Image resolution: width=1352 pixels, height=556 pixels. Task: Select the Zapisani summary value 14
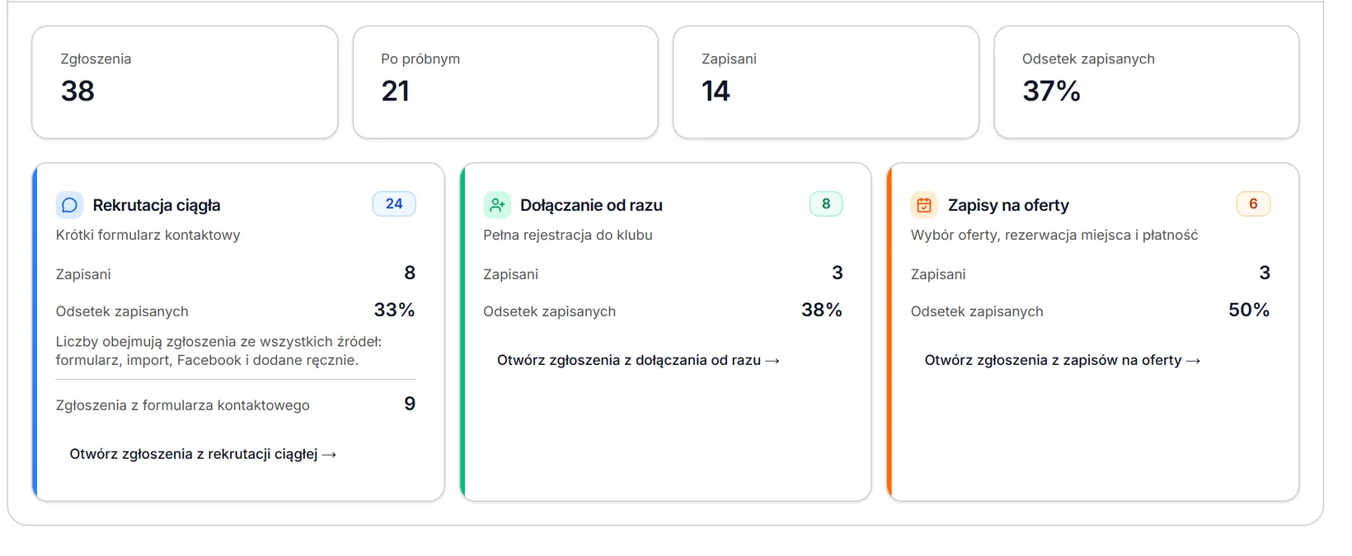(x=716, y=91)
